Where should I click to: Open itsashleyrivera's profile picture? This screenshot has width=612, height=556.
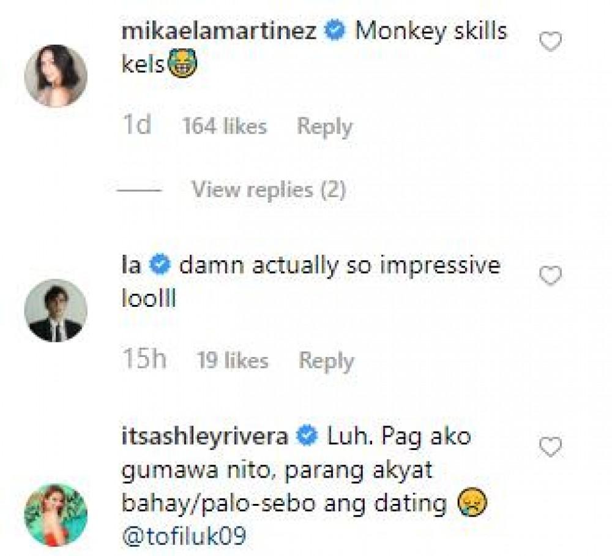coord(56,507)
